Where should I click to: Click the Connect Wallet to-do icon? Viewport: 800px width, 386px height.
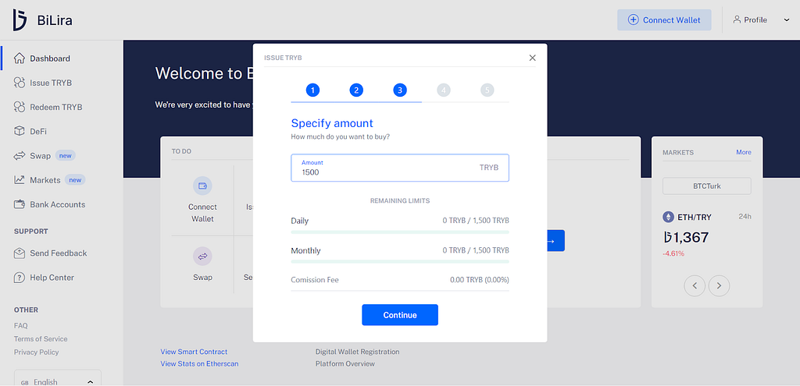click(202, 186)
